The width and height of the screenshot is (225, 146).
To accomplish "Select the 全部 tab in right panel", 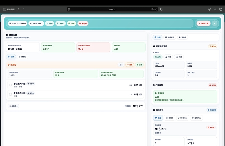I will (x=157, y=37).
